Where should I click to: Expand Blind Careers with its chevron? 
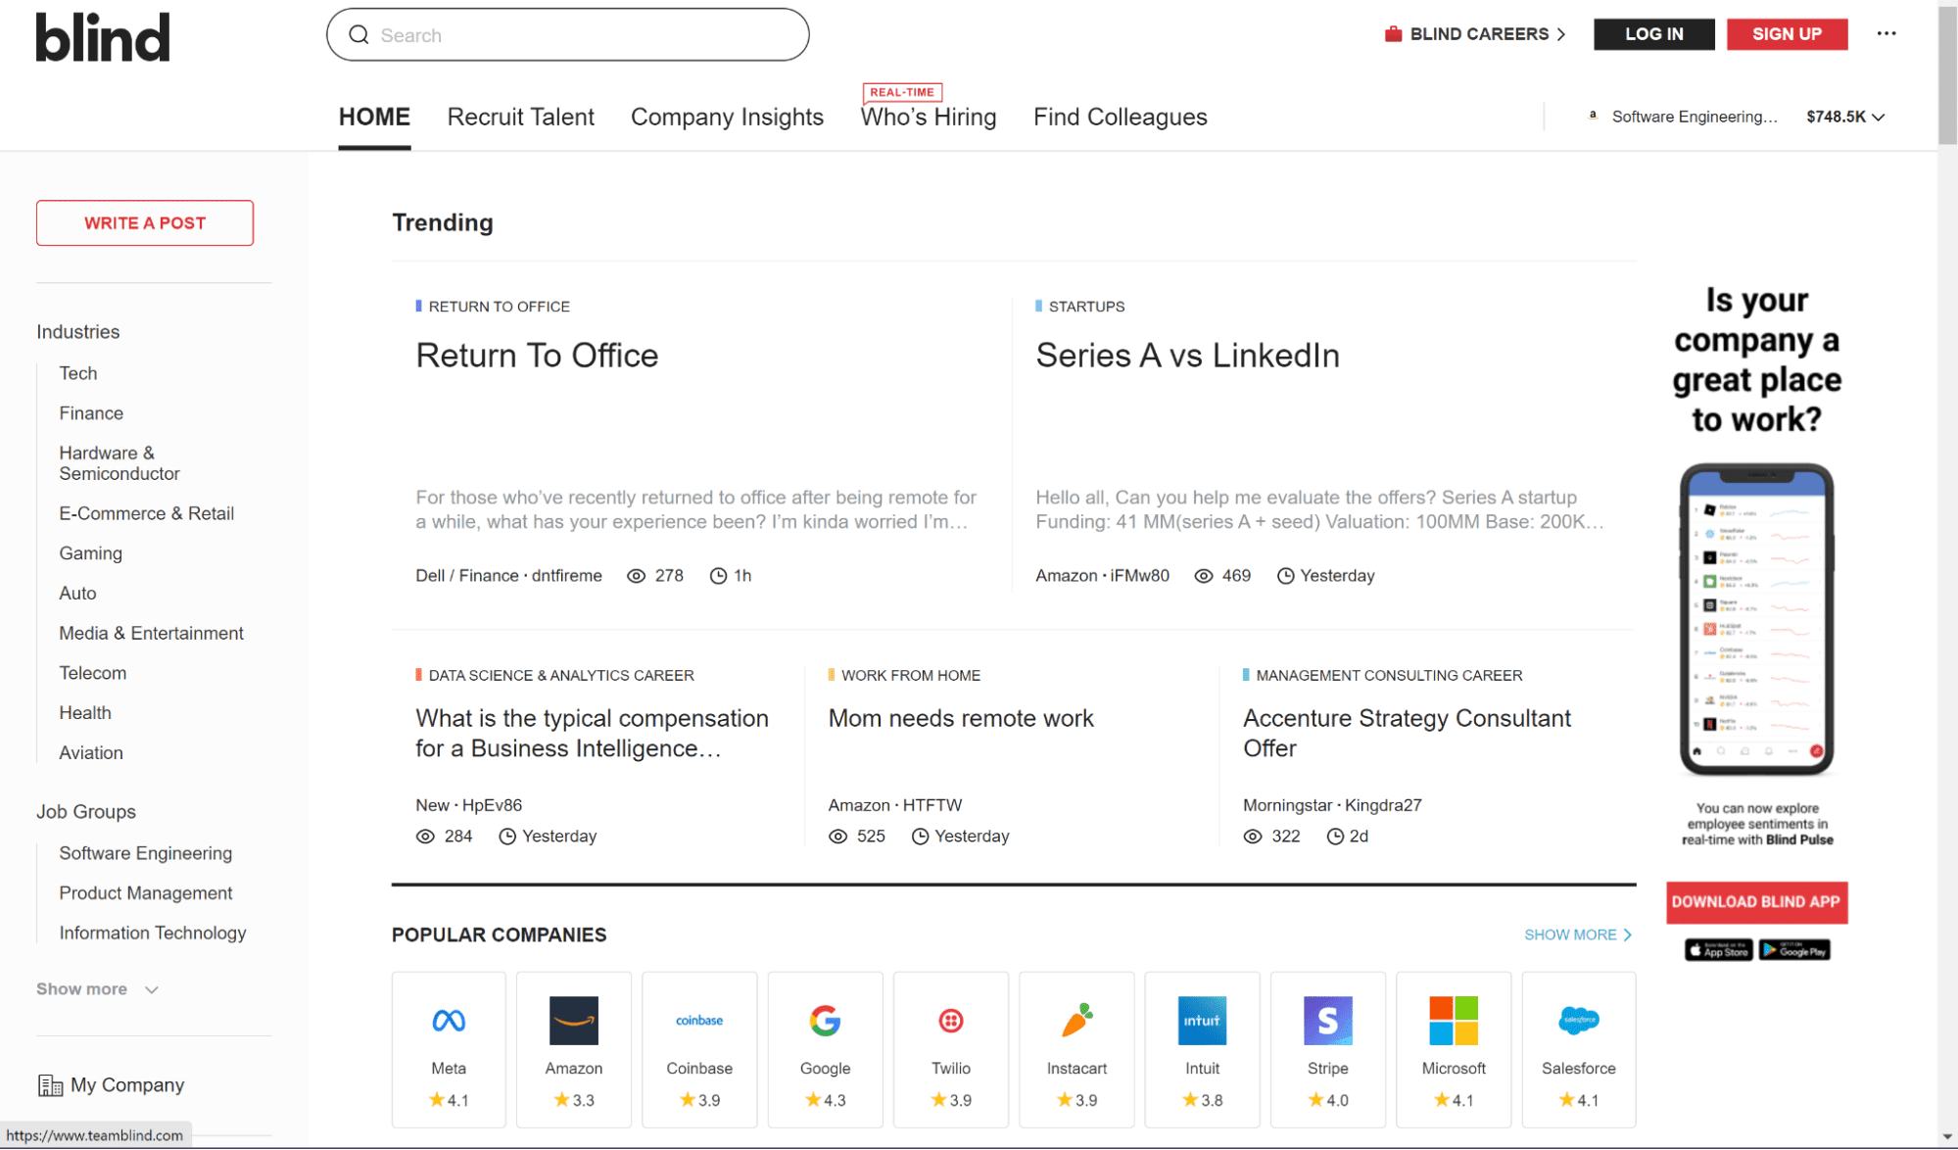[1561, 33]
